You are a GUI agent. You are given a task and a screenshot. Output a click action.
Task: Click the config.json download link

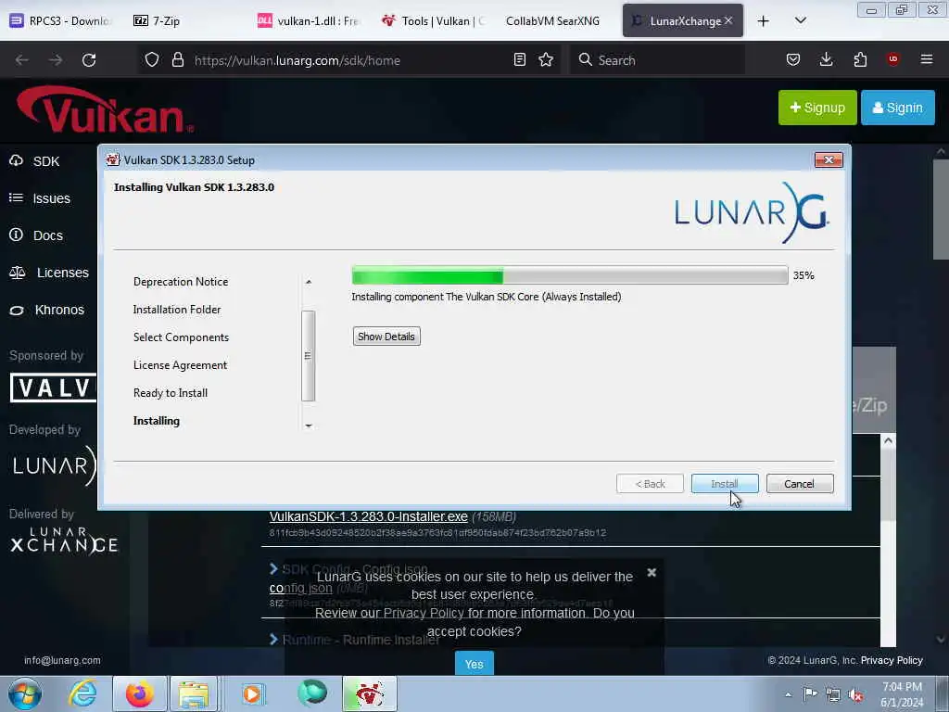tap(301, 588)
